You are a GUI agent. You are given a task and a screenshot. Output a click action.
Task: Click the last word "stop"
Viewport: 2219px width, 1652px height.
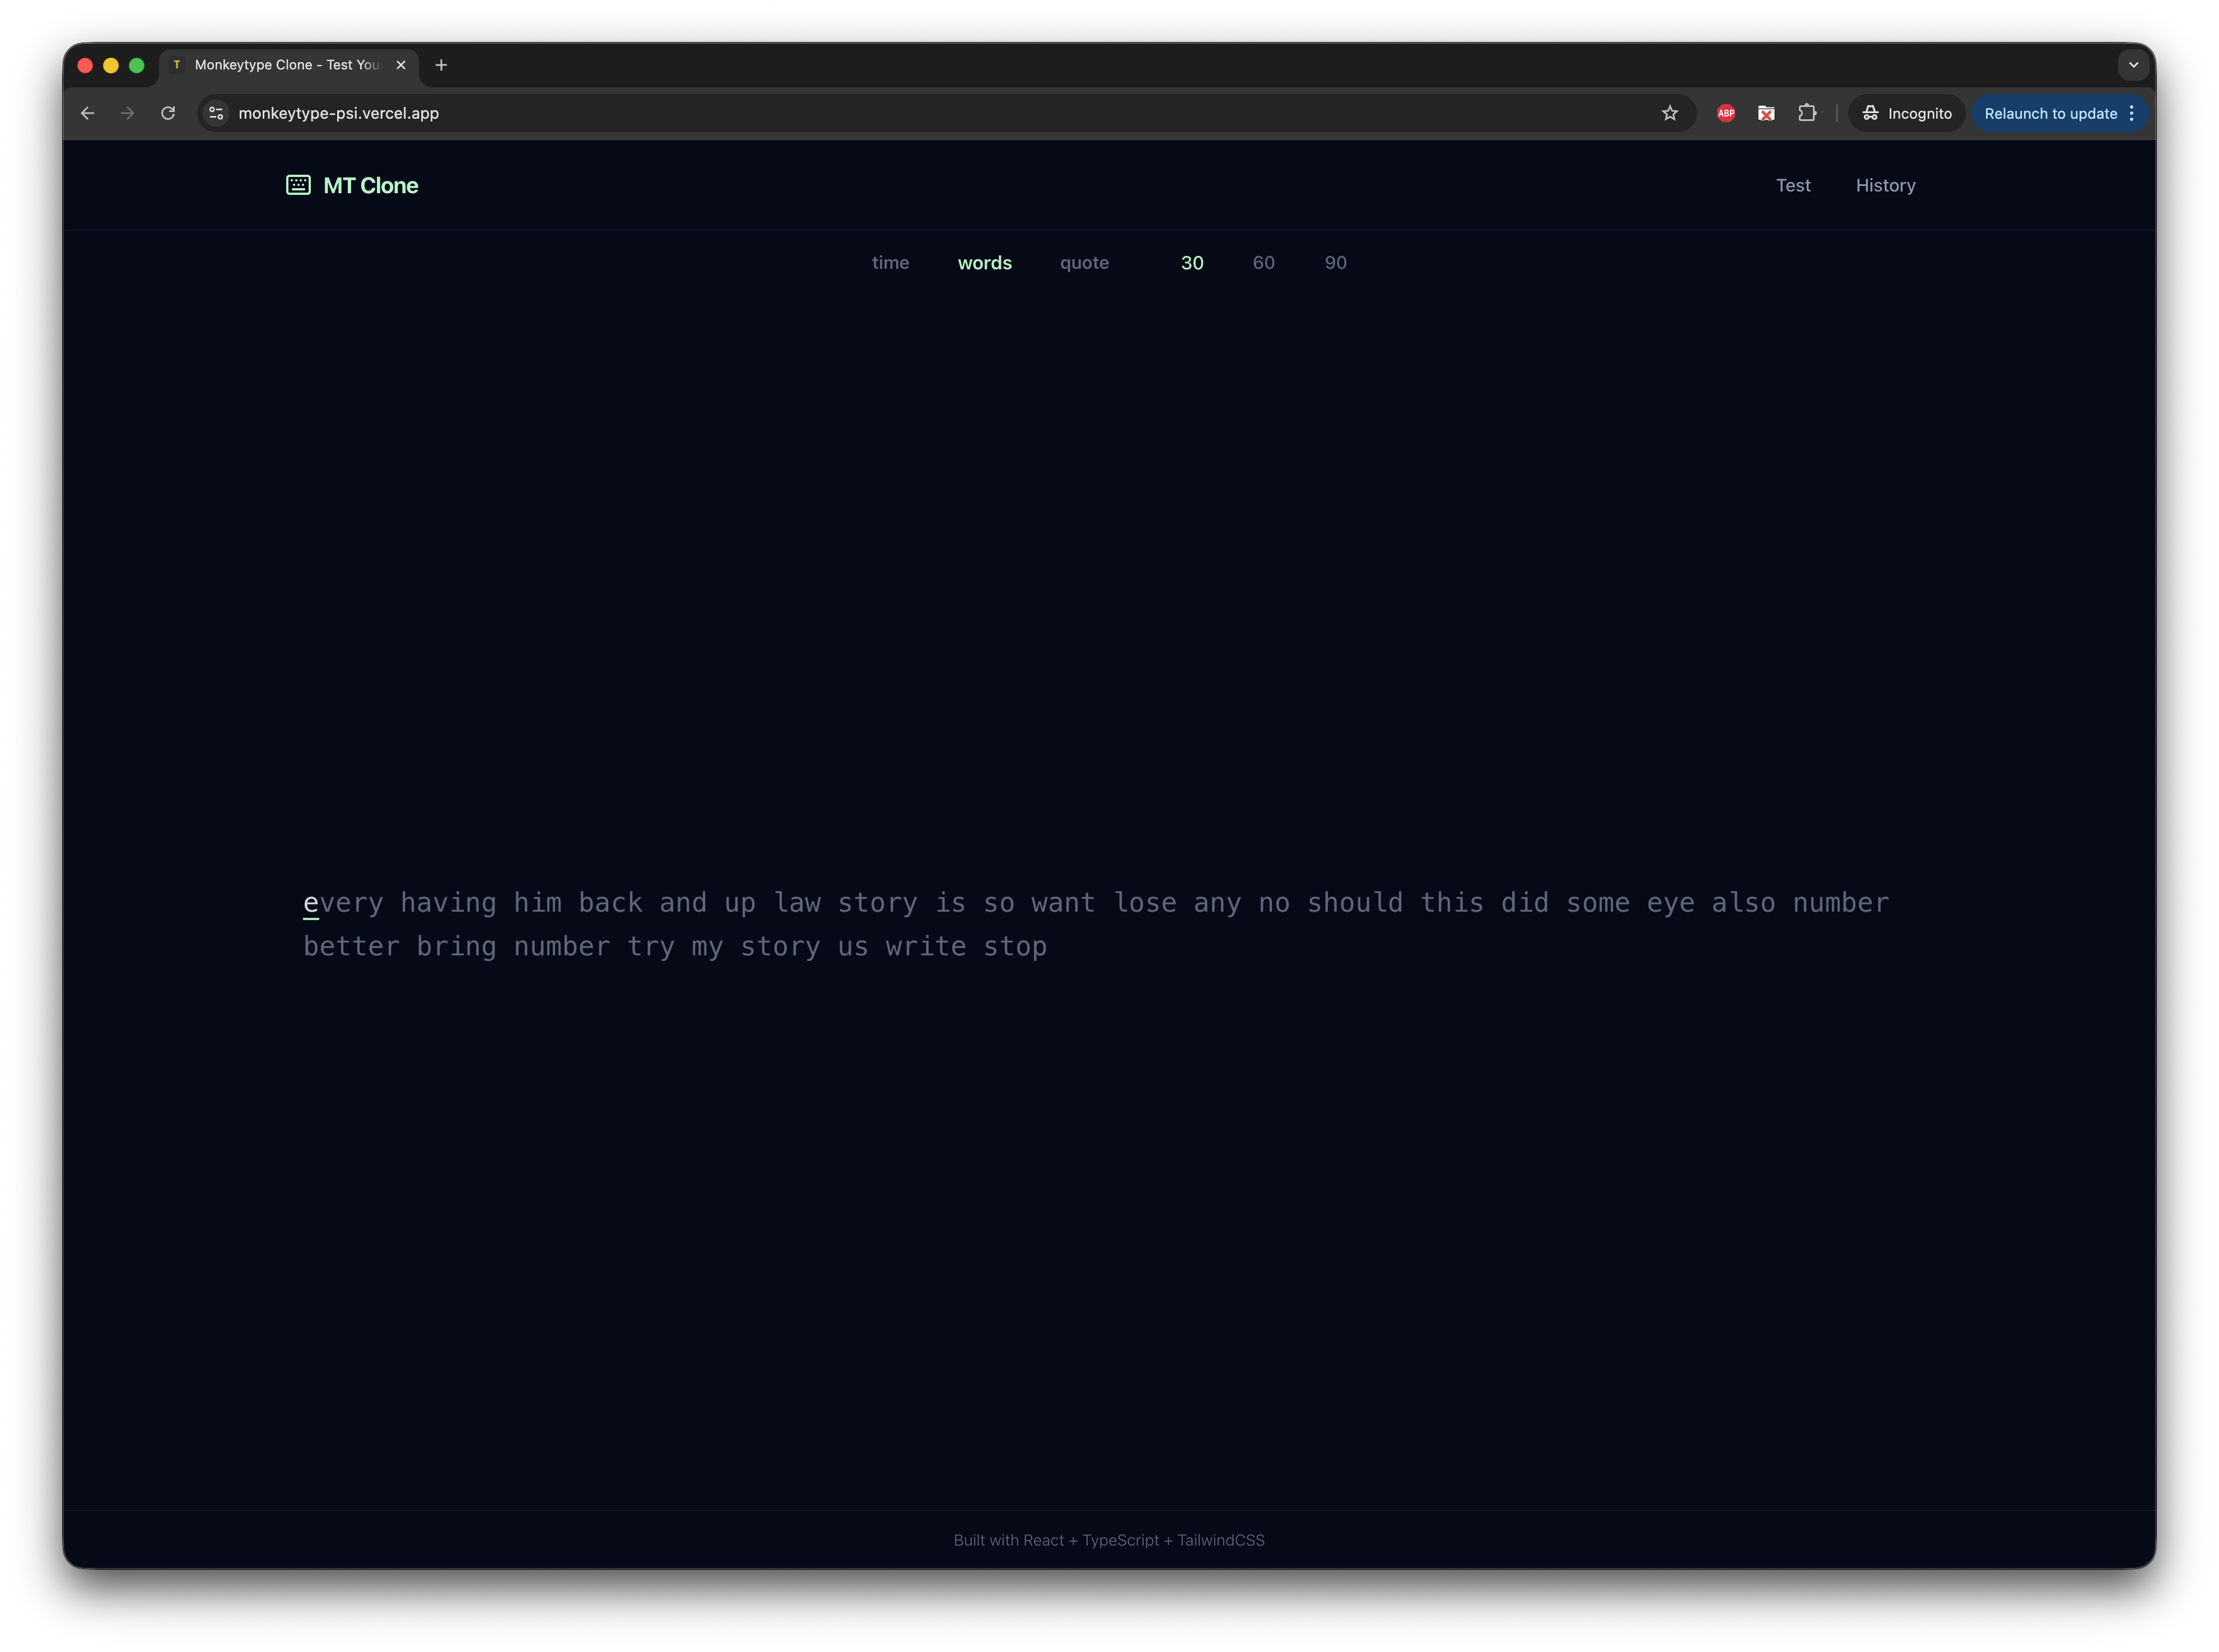(1015, 947)
